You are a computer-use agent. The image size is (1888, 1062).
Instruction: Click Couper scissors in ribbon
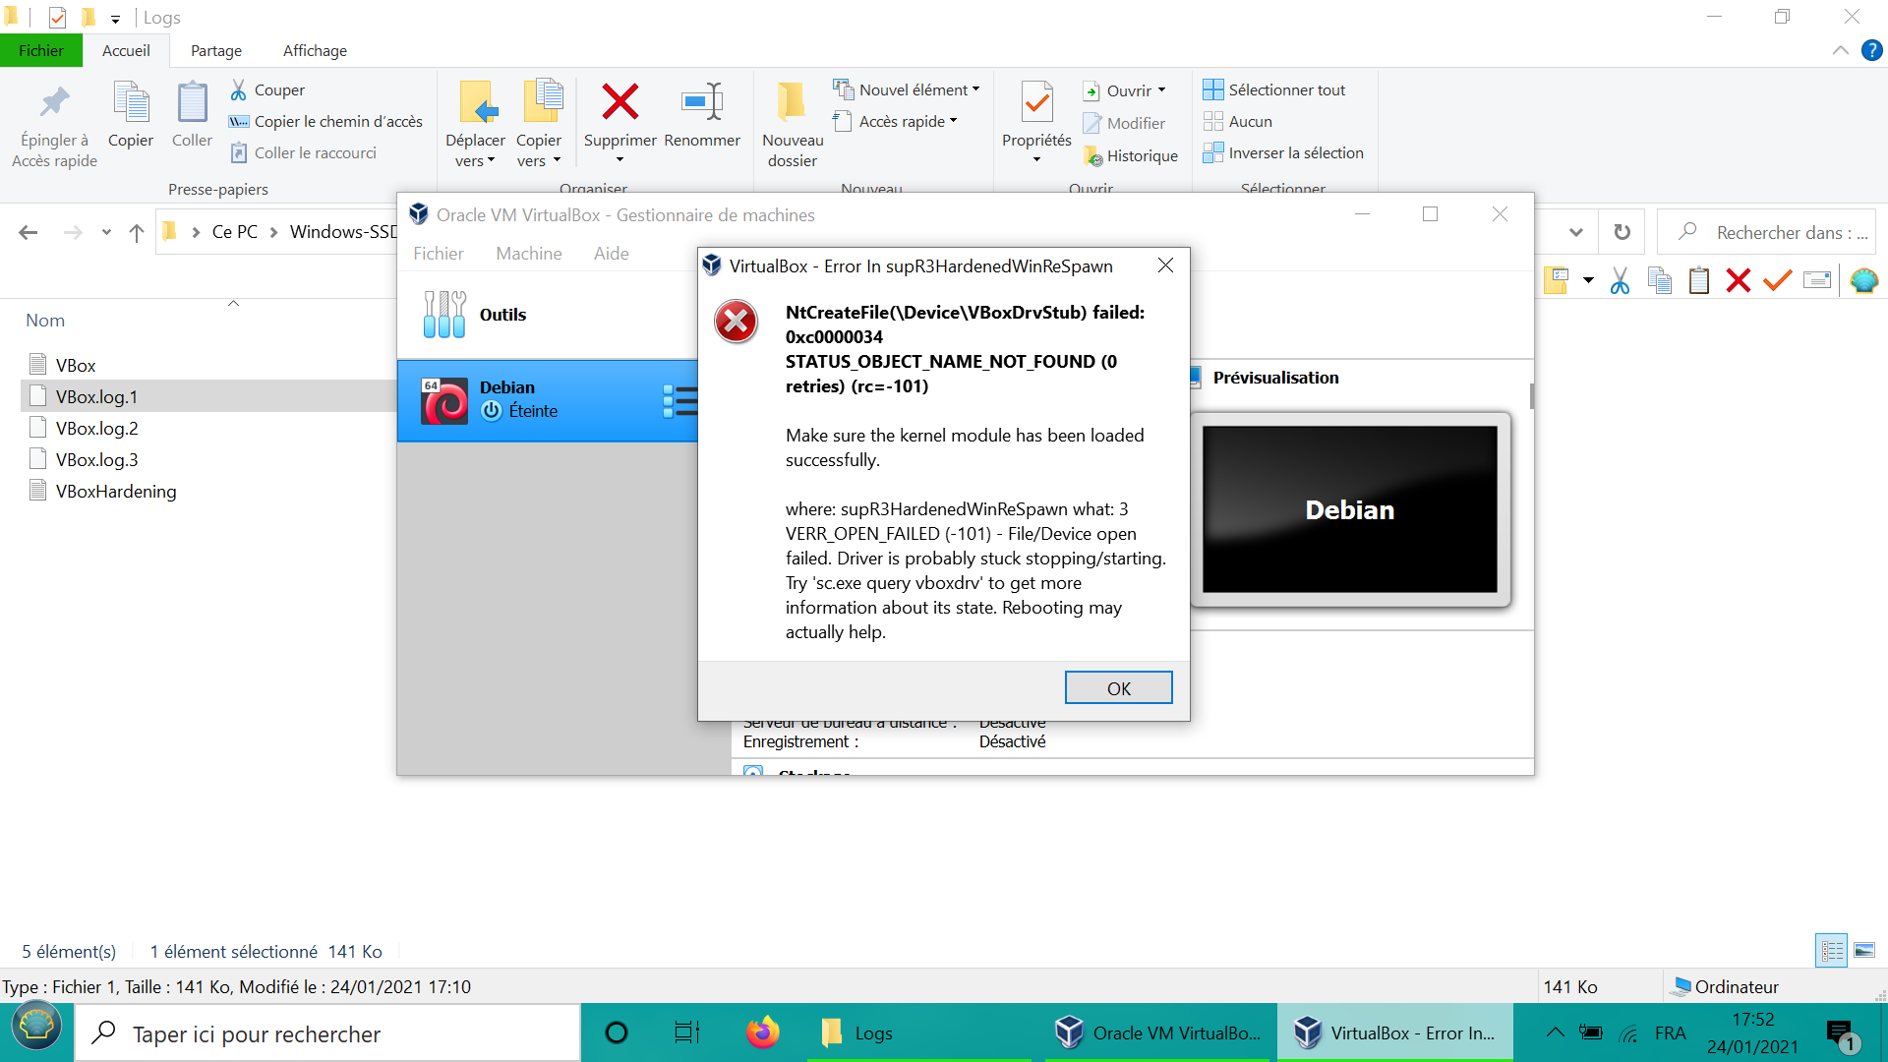click(267, 89)
